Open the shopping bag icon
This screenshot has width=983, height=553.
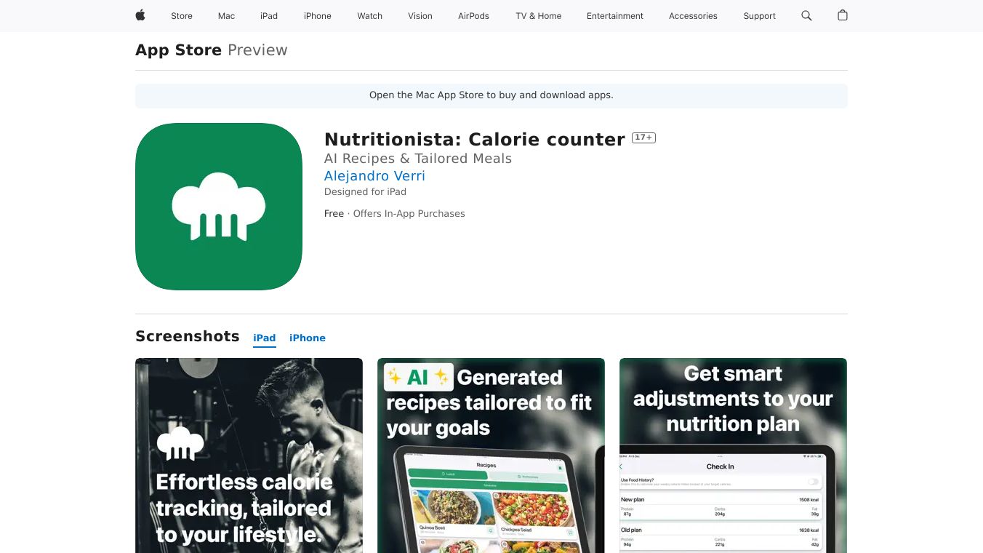click(843, 15)
